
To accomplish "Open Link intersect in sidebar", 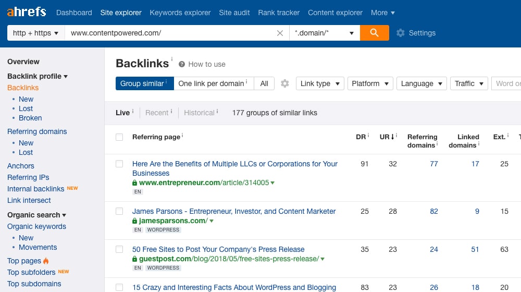I will coord(29,201).
